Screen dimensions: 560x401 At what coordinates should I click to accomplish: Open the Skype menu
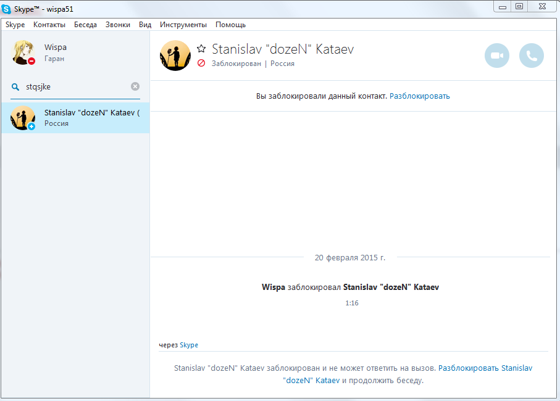point(15,25)
